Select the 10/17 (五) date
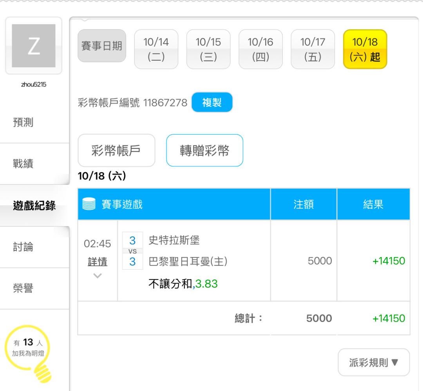 tap(313, 49)
